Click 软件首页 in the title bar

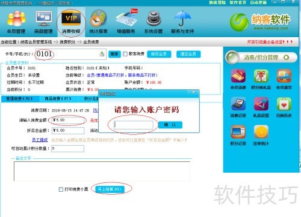coord(238,2)
